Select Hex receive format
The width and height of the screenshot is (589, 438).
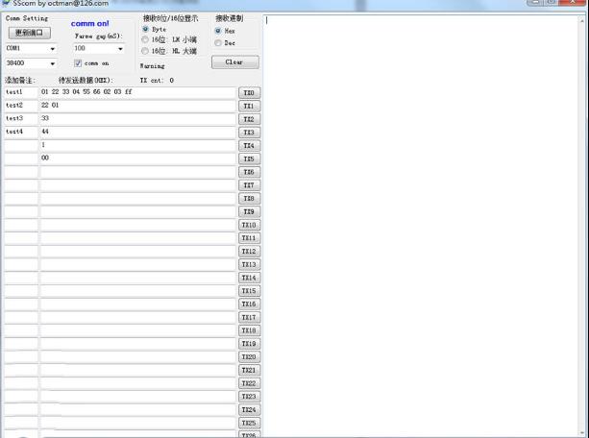[218, 31]
